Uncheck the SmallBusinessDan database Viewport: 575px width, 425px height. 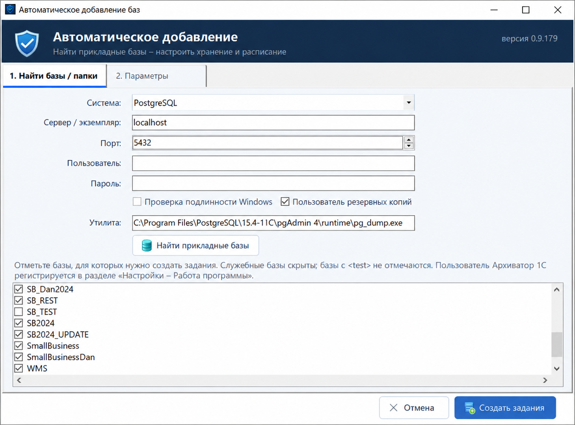19,357
